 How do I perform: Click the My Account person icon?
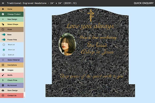click(3, 85)
